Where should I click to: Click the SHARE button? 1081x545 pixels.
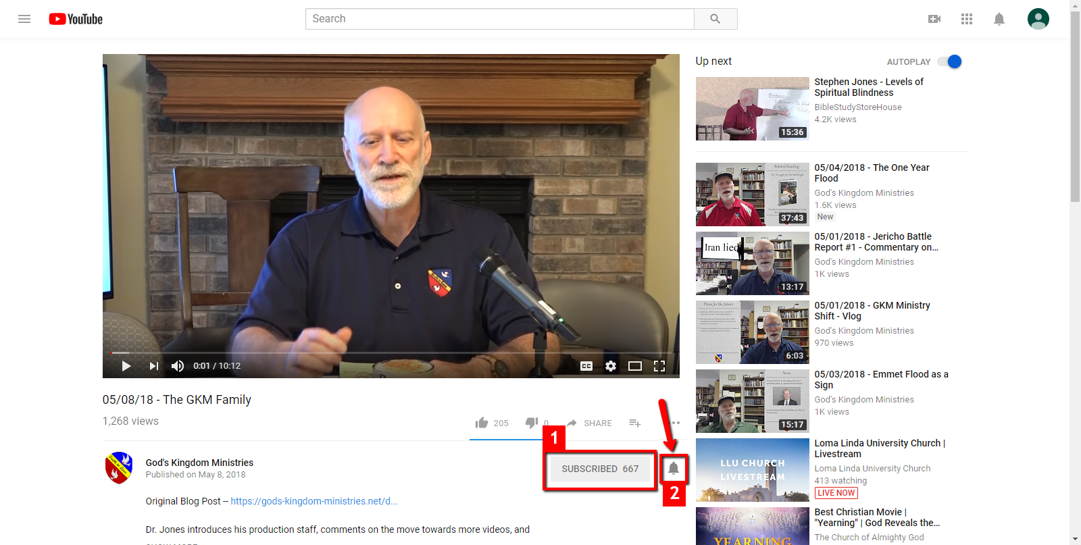590,423
